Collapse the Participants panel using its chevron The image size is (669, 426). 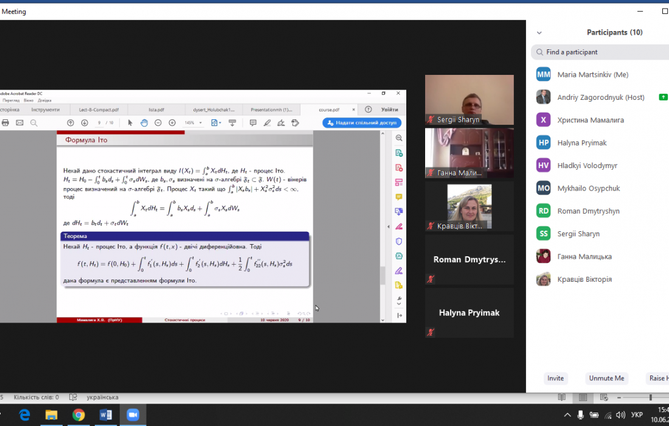tap(539, 33)
